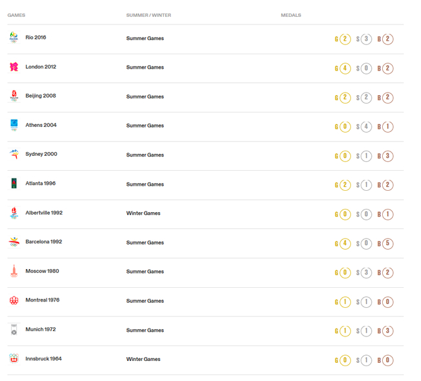Click Winter Games text in Innsbruck row
Image resolution: width=421 pixels, height=381 pixels.
coord(143,359)
